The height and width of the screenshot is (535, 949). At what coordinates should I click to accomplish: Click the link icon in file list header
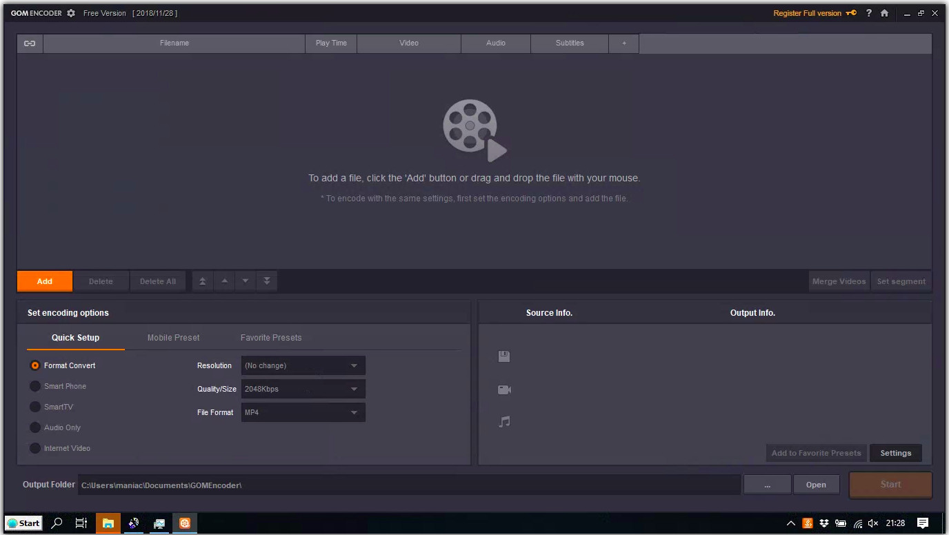point(30,43)
